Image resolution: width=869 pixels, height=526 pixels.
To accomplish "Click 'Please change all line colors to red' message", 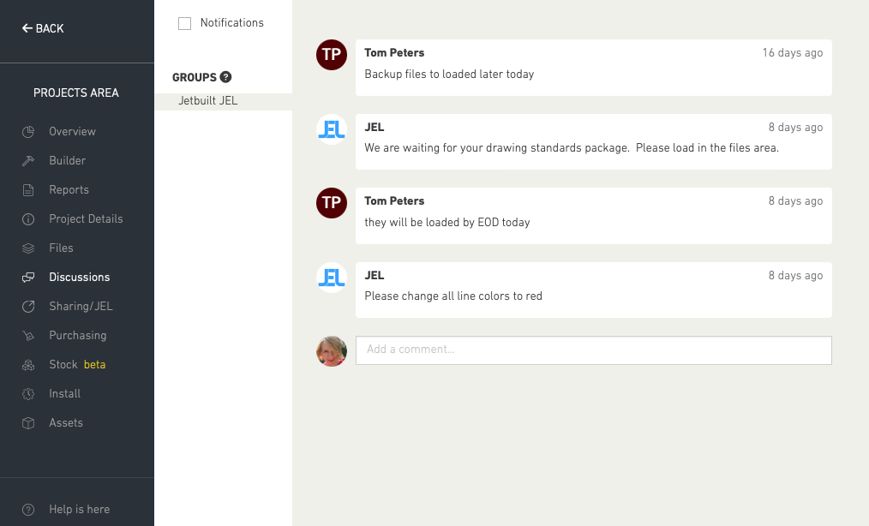I will pyautogui.click(x=452, y=296).
